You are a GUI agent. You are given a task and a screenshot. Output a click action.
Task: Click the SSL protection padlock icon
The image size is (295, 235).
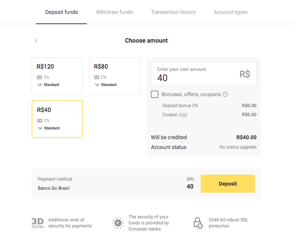point(198,223)
